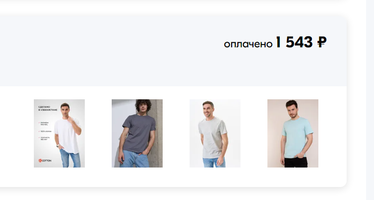Click the 10 COTTON logo on first thumbnail
Viewport: 374px width, 200px height.
pos(45,161)
